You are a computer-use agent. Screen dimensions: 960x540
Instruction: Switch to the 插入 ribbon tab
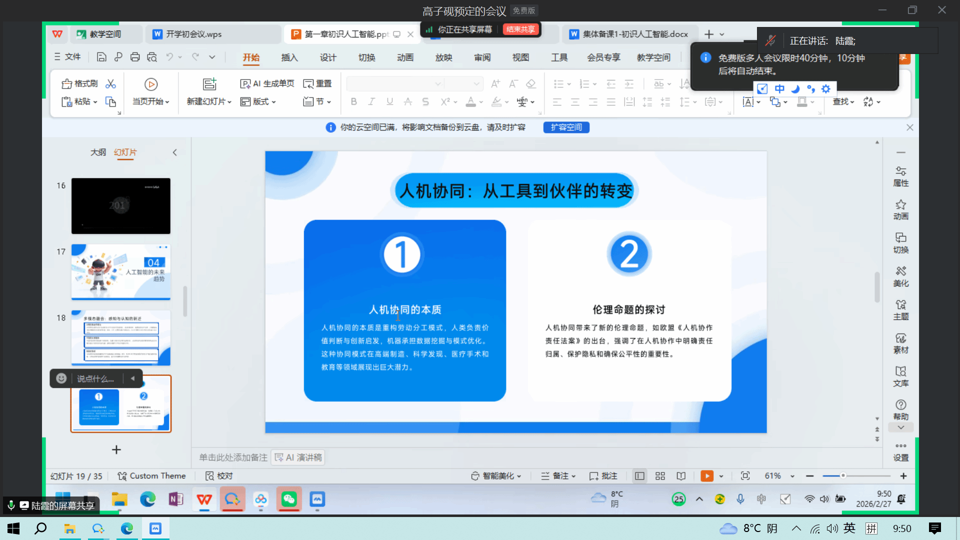289,57
